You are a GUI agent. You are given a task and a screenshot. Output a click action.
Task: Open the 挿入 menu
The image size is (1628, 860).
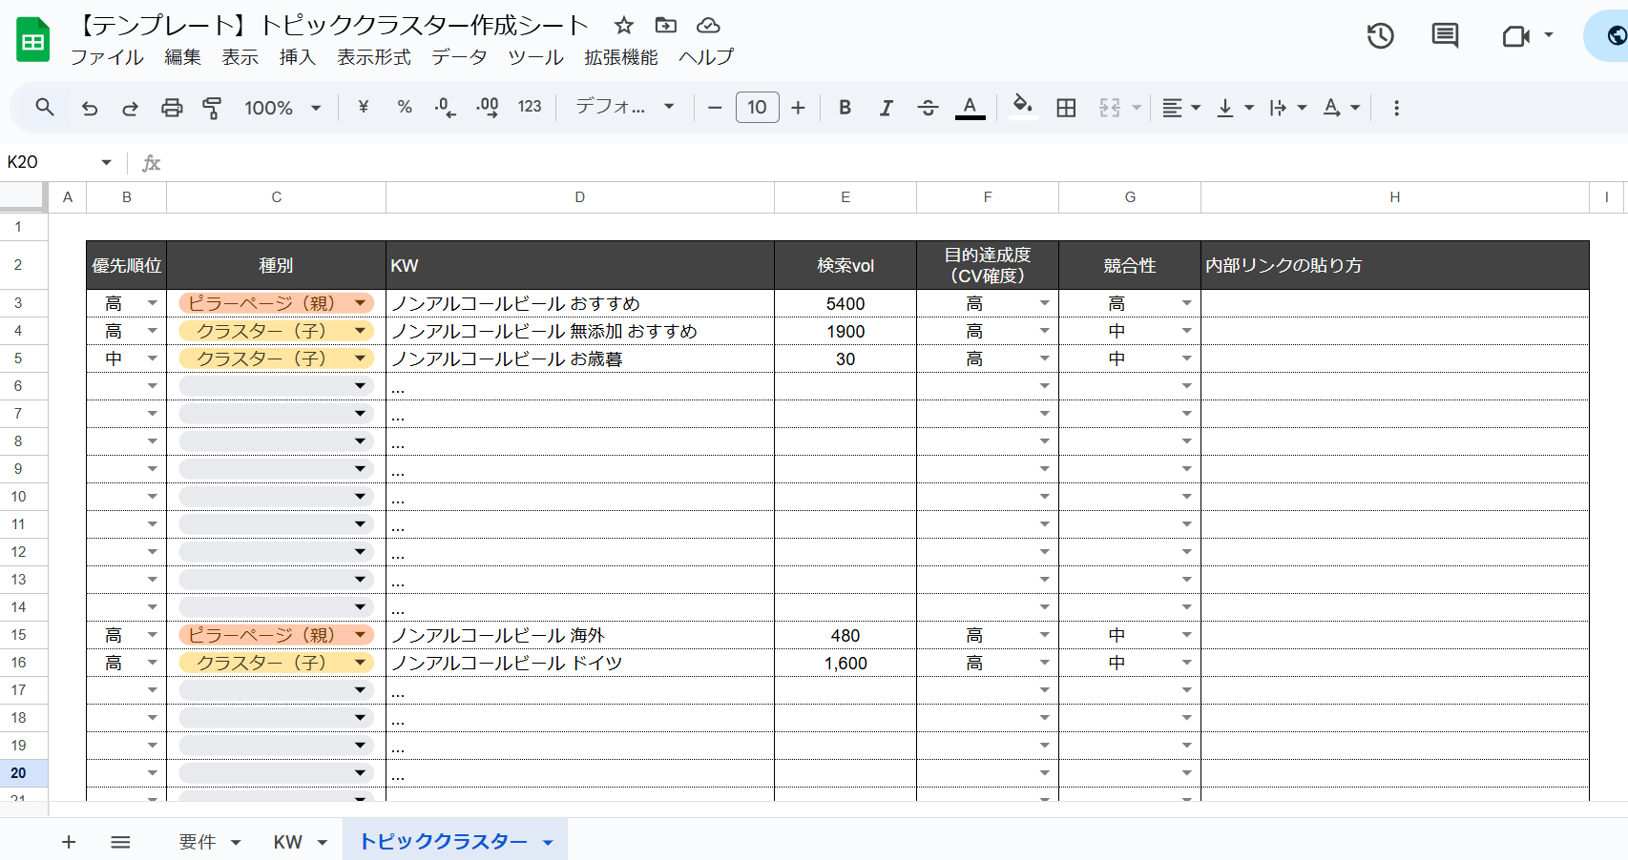coord(297,57)
